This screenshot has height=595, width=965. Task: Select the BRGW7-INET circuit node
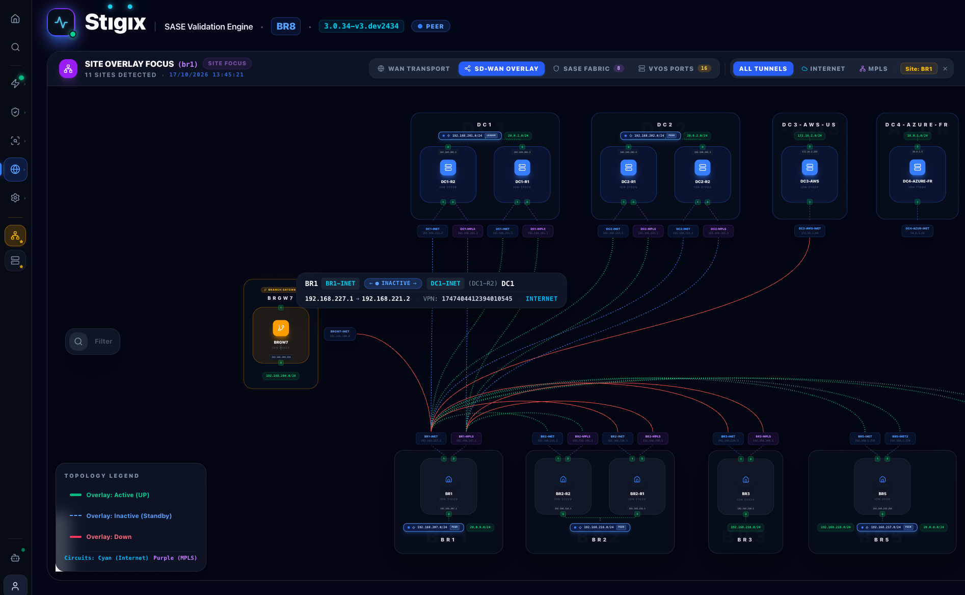(x=340, y=333)
